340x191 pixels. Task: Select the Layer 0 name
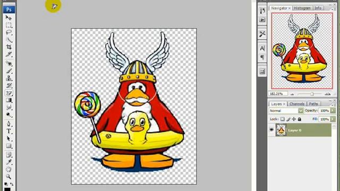coord(295,130)
